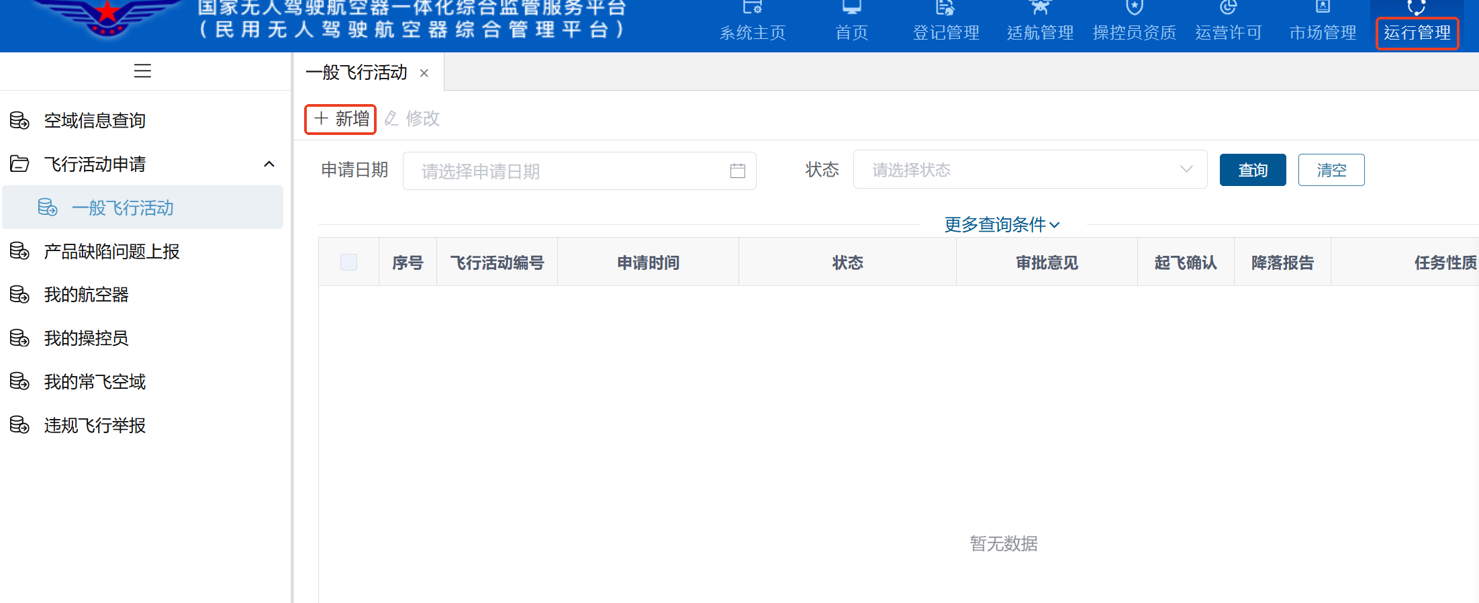Open the 状态 dropdown selector

tap(1030, 169)
